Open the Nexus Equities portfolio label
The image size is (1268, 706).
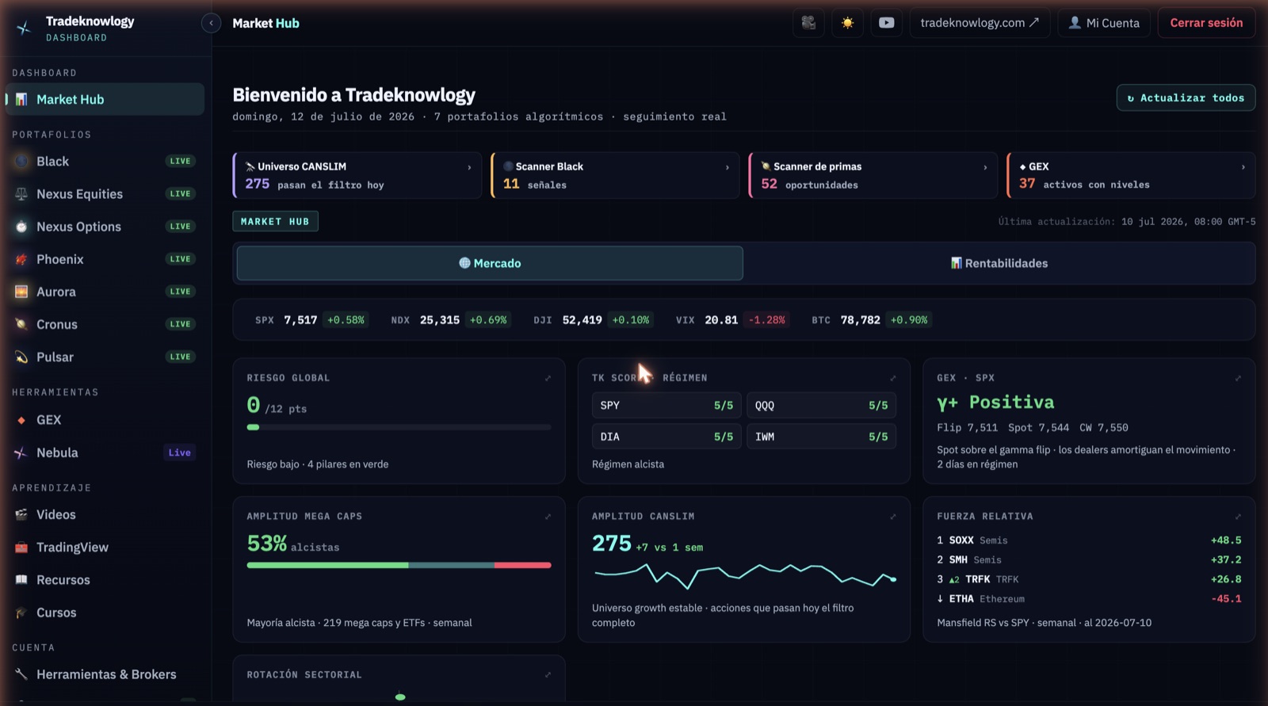click(x=79, y=194)
